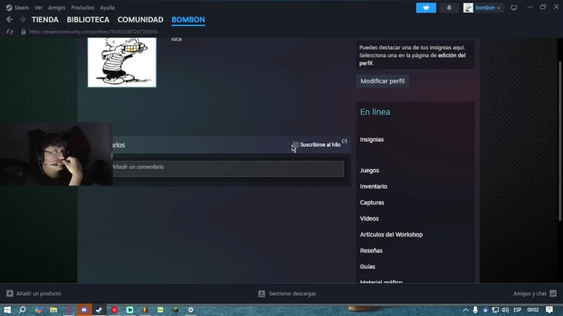Viewport: 563px width, 316px height.
Task: Open Discord from the taskbar
Action: [x=84, y=310]
